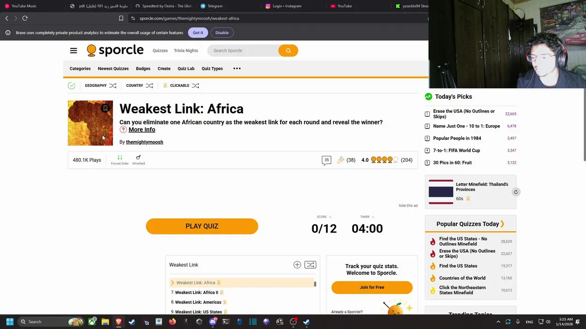Image resolution: width=586 pixels, height=329 pixels.
Task: Open the Sporcle hamburger menu
Action: 73,50
